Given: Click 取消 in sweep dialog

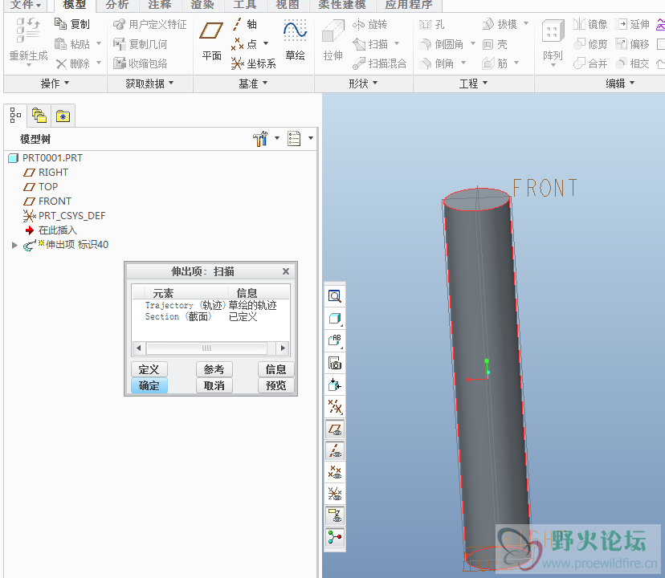Looking at the screenshot, I should (x=214, y=385).
